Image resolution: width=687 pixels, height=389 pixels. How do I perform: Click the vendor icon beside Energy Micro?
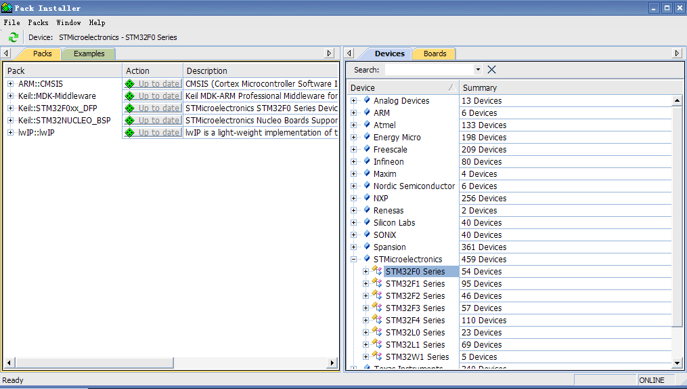tap(367, 138)
